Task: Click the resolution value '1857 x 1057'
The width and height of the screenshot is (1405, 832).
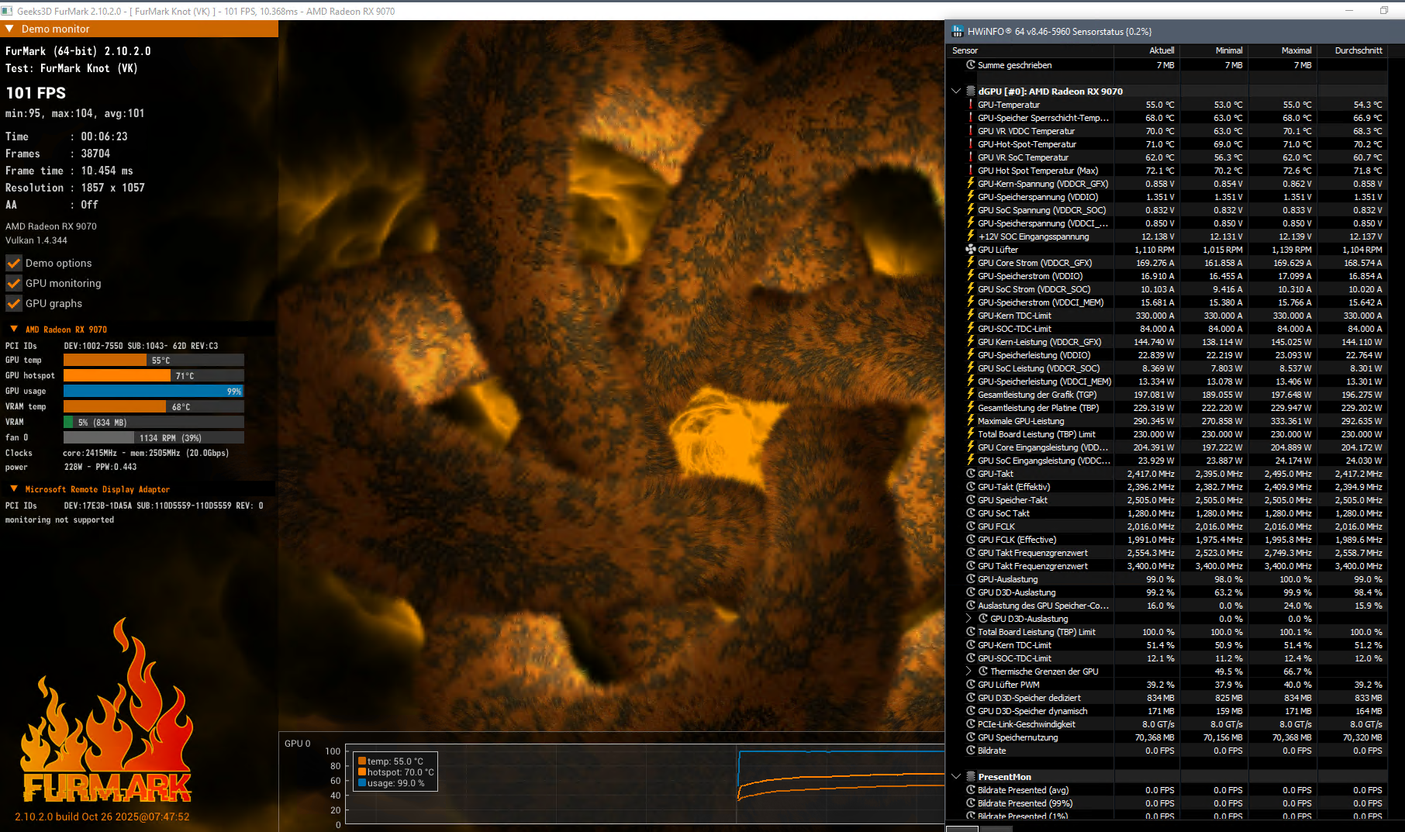Action: click(113, 188)
